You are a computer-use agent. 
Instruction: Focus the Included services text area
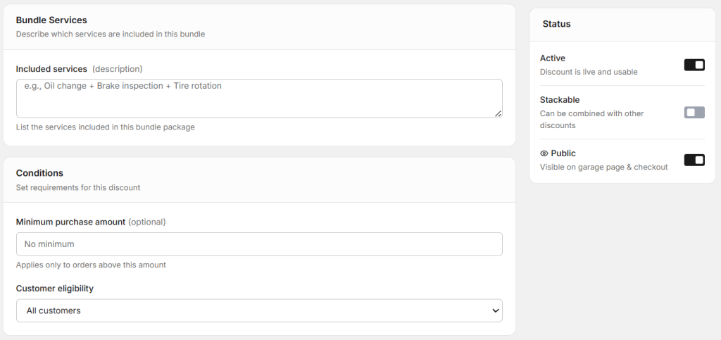[259, 98]
